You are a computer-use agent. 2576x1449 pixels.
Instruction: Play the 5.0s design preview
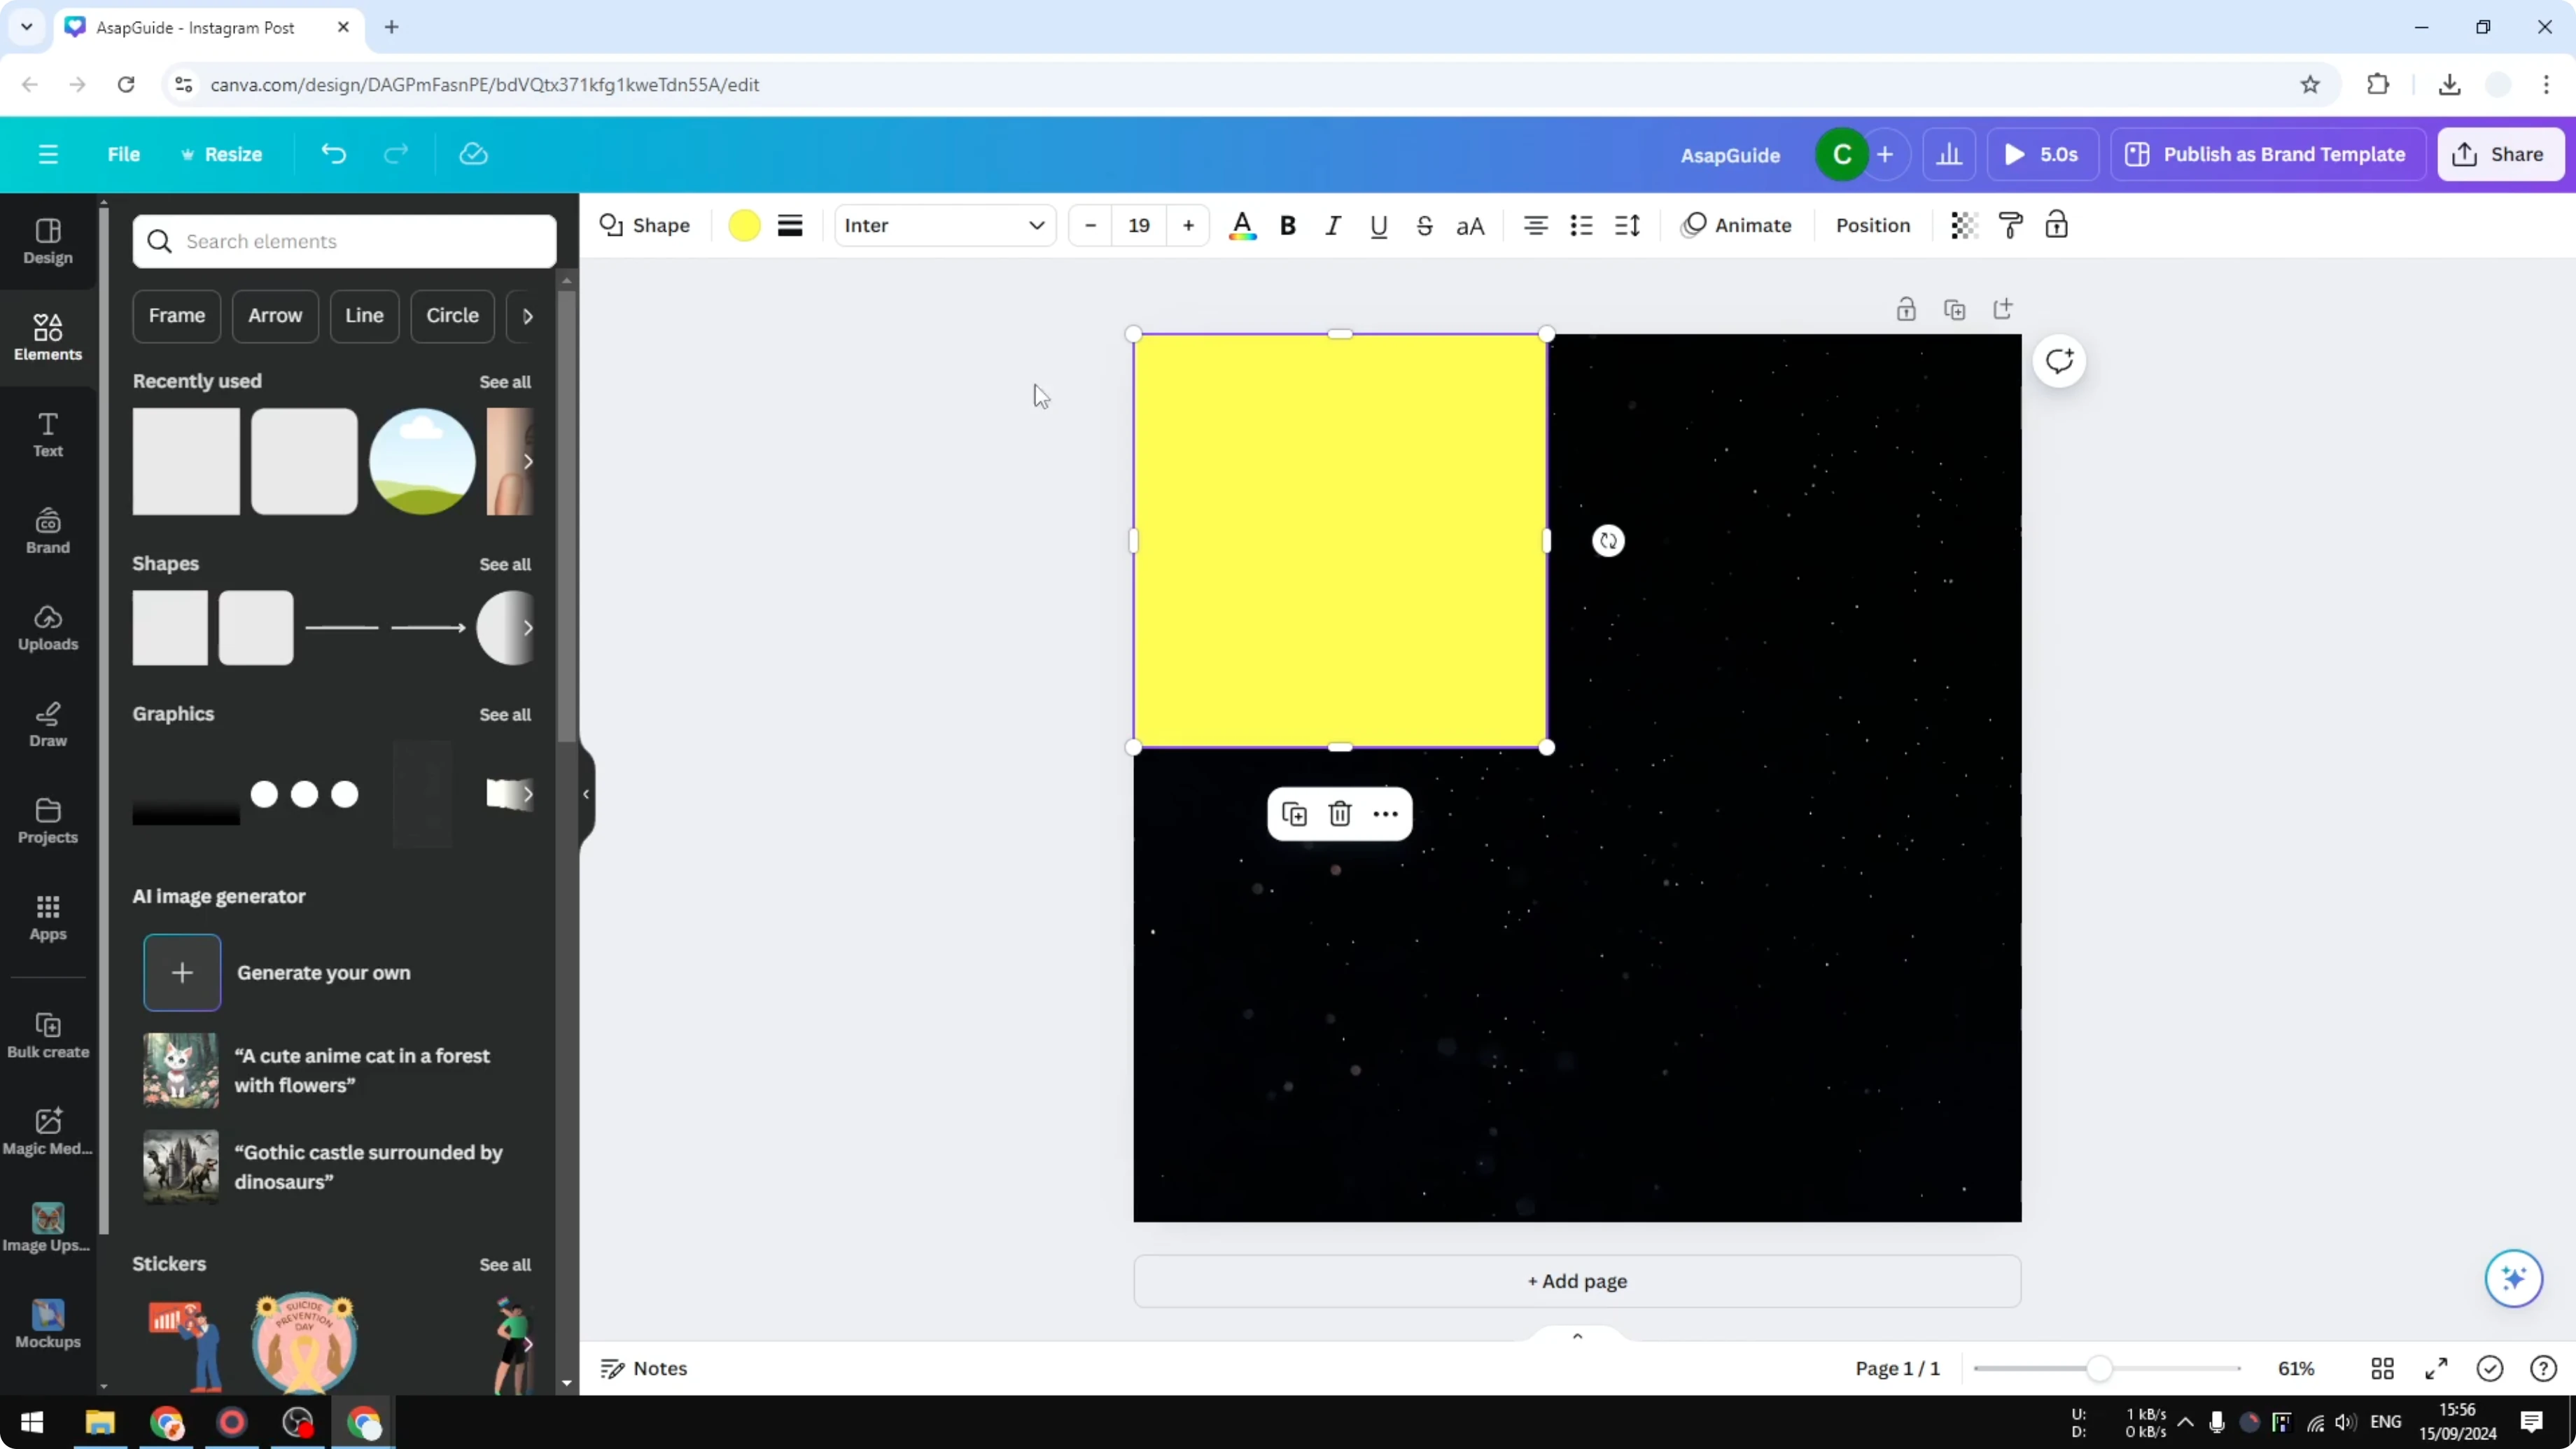[2042, 154]
